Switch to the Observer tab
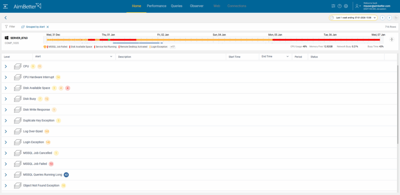This screenshot has height=195, width=400. (196, 6)
